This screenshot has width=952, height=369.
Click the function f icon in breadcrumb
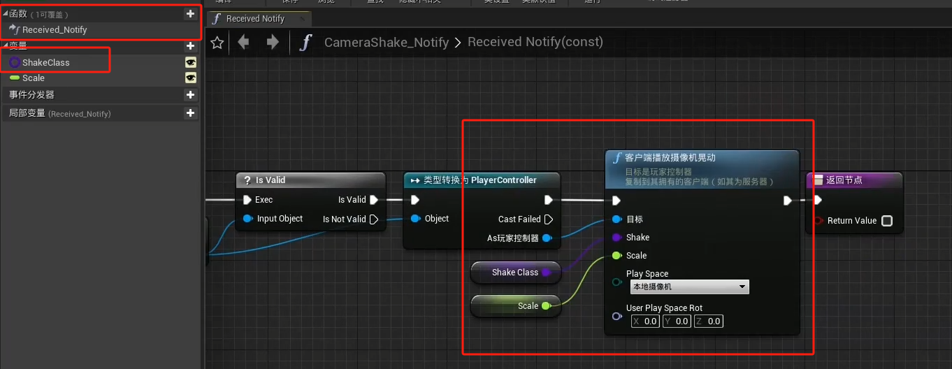pyautogui.click(x=305, y=43)
